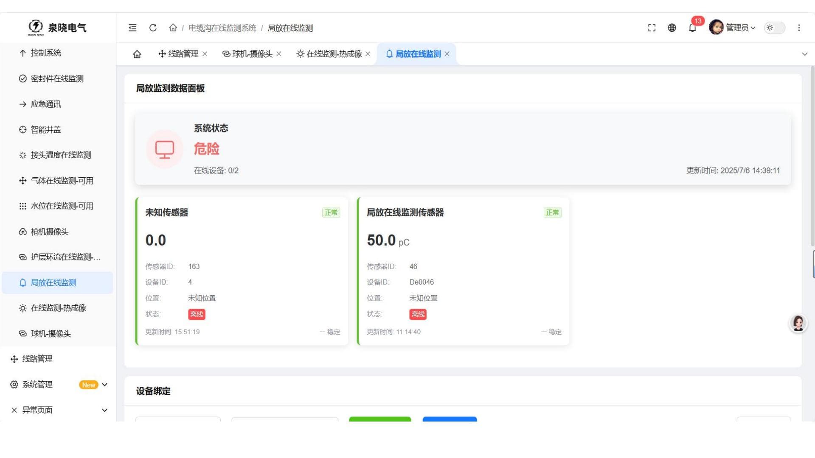Screen dimensions: 815x458
Task: Open the 管理员 user dropdown
Action: pyautogui.click(x=740, y=28)
